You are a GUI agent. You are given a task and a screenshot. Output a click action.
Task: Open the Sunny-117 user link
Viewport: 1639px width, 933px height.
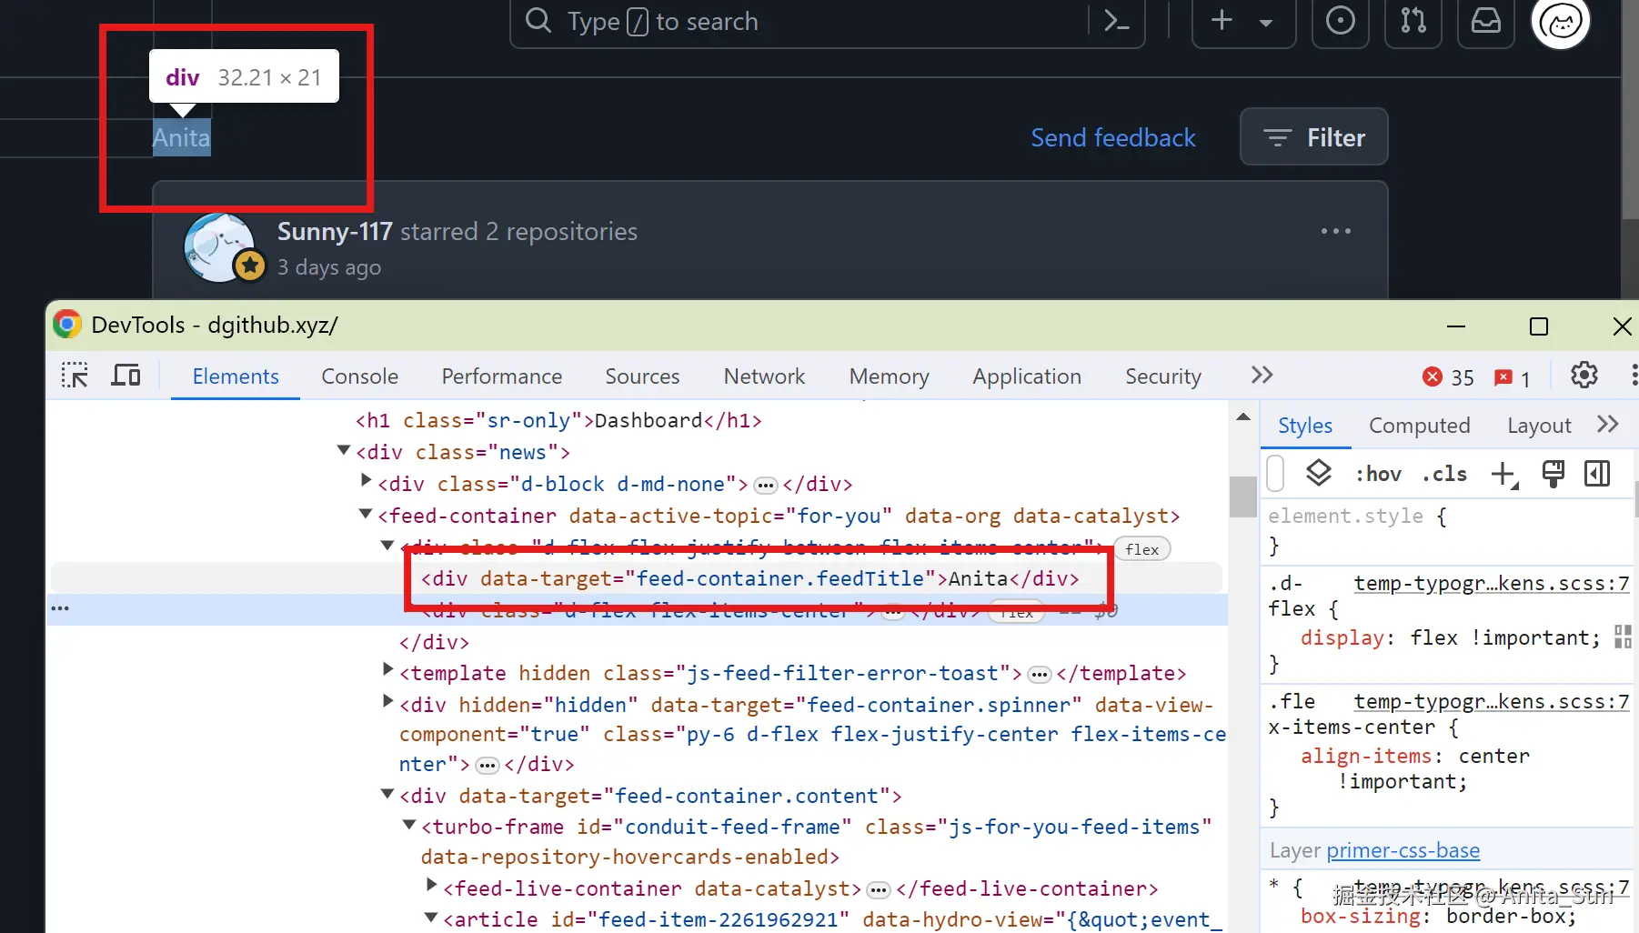pyautogui.click(x=335, y=232)
